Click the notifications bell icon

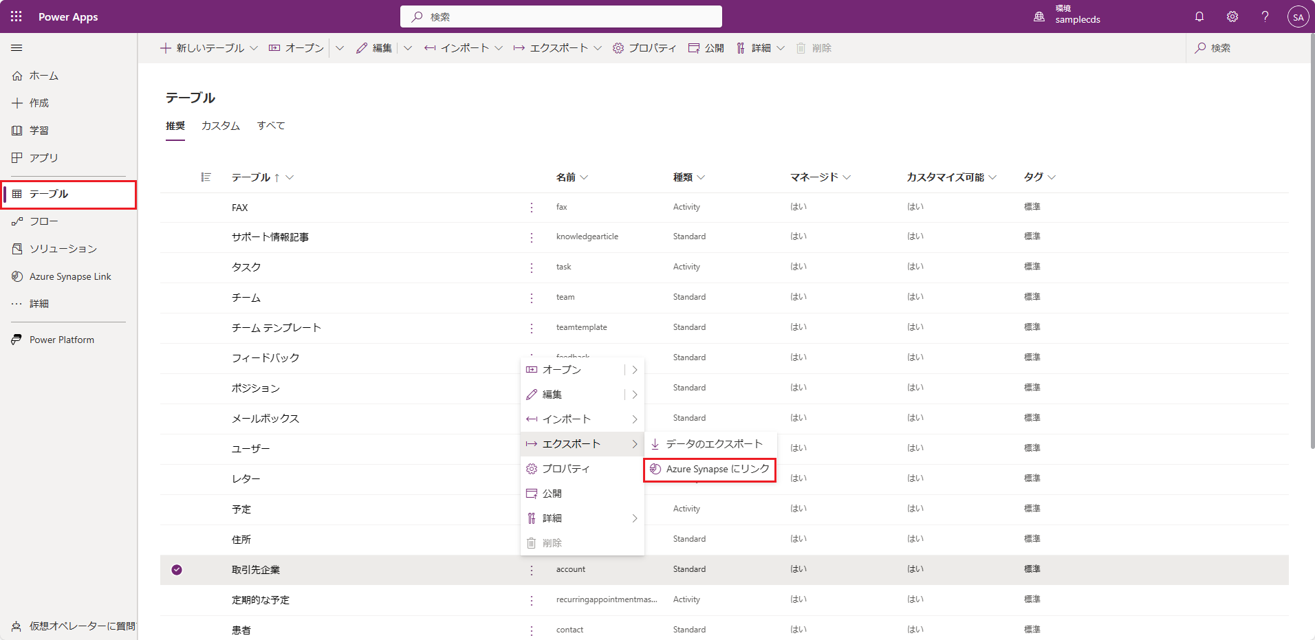pos(1199,16)
